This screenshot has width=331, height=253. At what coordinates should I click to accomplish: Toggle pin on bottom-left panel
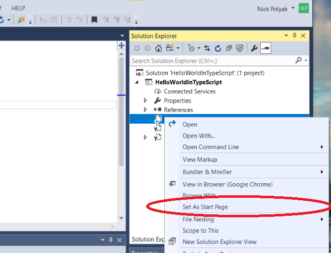(111, 240)
